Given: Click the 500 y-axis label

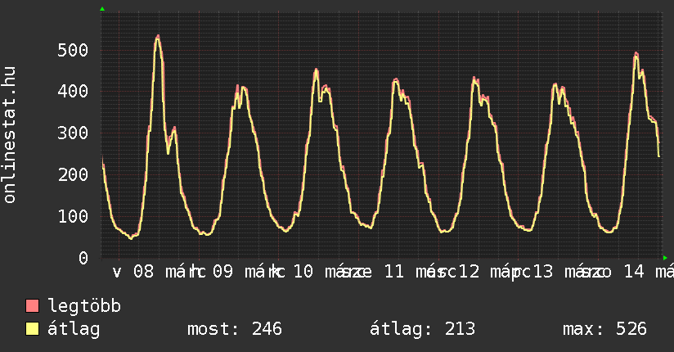Looking at the screenshot, I should click(73, 50).
